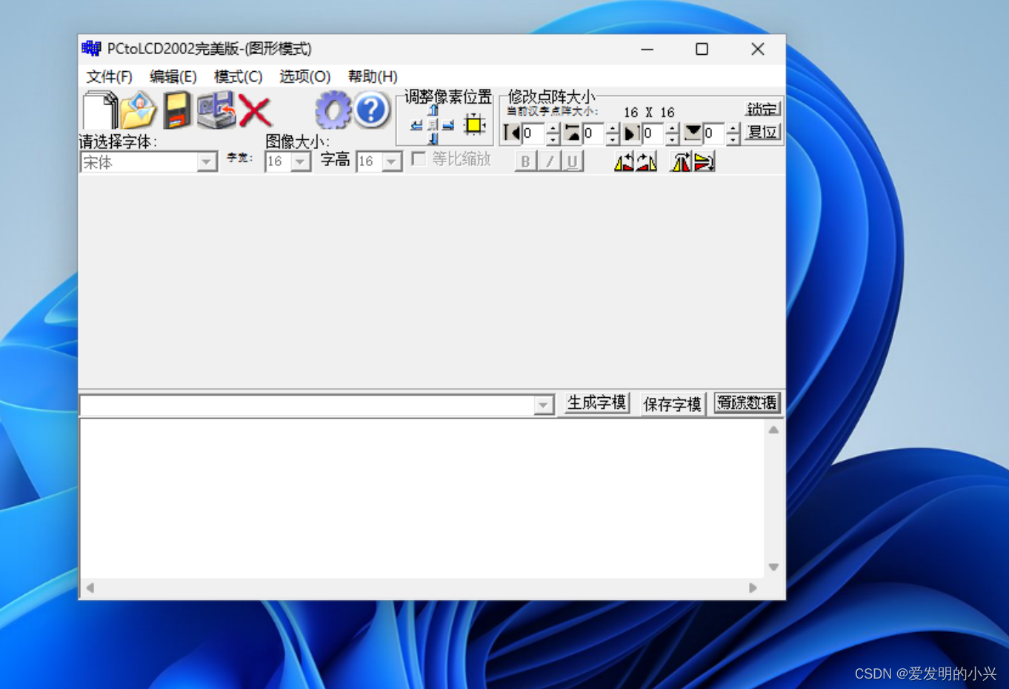This screenshot has width=1009, height=689.
Task: Toggle the 等比缩放 checkbox
Action: point(419,159)
